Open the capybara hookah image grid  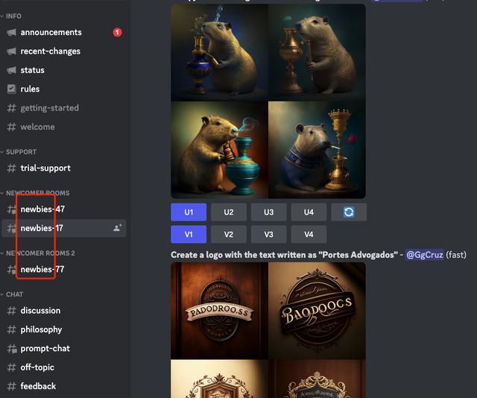tap(268, 101)
